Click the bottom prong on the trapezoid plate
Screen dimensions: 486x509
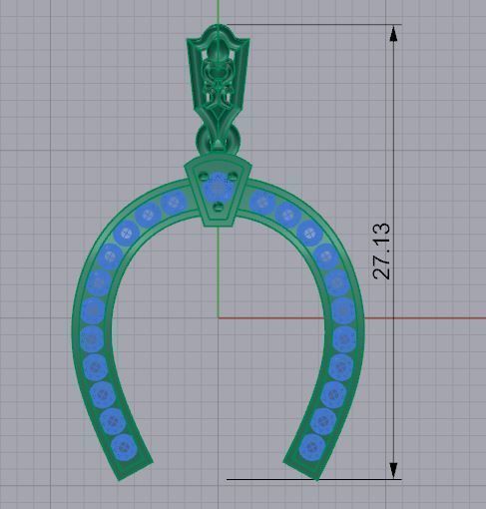(218, 208)
